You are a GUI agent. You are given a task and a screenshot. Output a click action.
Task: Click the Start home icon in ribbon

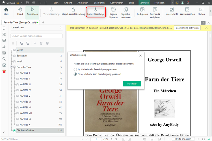tap(6, 12)
